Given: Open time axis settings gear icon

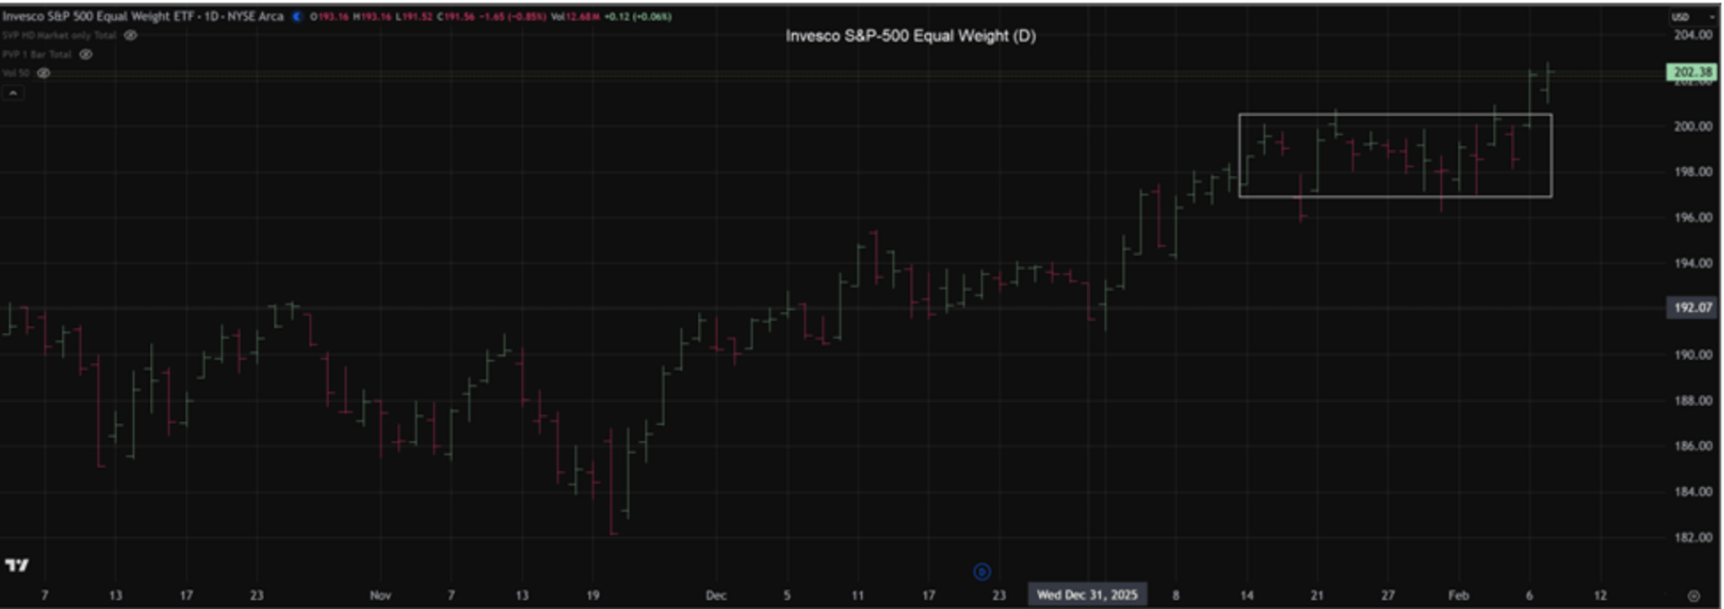Looking at the screenshot, I should coord(1693,596).
